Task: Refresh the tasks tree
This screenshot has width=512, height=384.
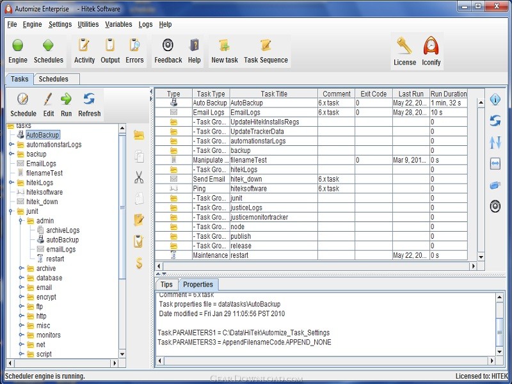Action: [89, 99]
